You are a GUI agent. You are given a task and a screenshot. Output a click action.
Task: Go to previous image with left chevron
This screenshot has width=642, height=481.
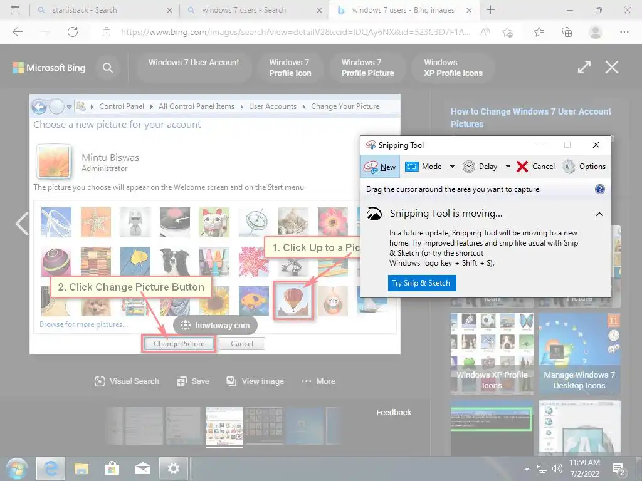22,224
